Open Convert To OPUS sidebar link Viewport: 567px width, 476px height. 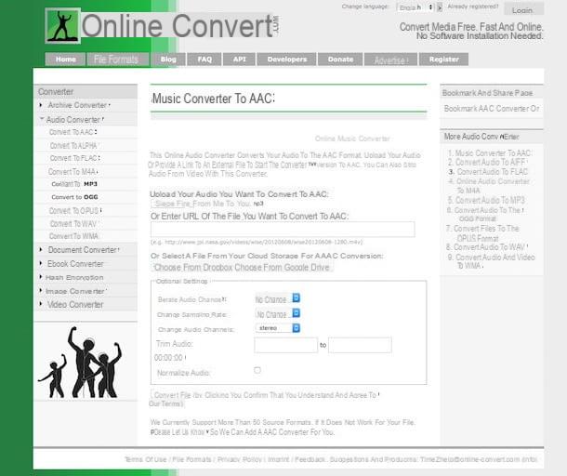[75, 210]
